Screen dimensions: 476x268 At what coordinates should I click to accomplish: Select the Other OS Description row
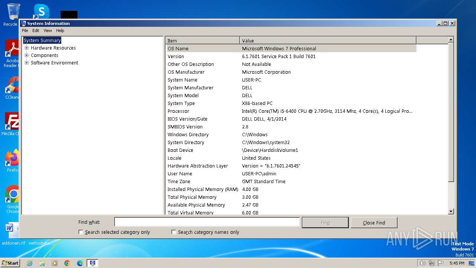point(291,64)
